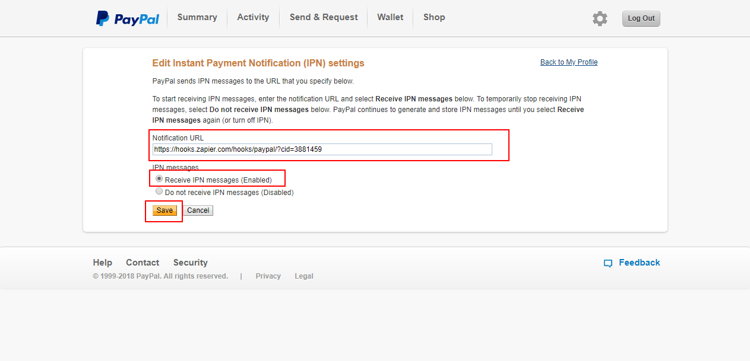
Task: Select Do not receive IPN messages radio
Action: pos(159,191)
